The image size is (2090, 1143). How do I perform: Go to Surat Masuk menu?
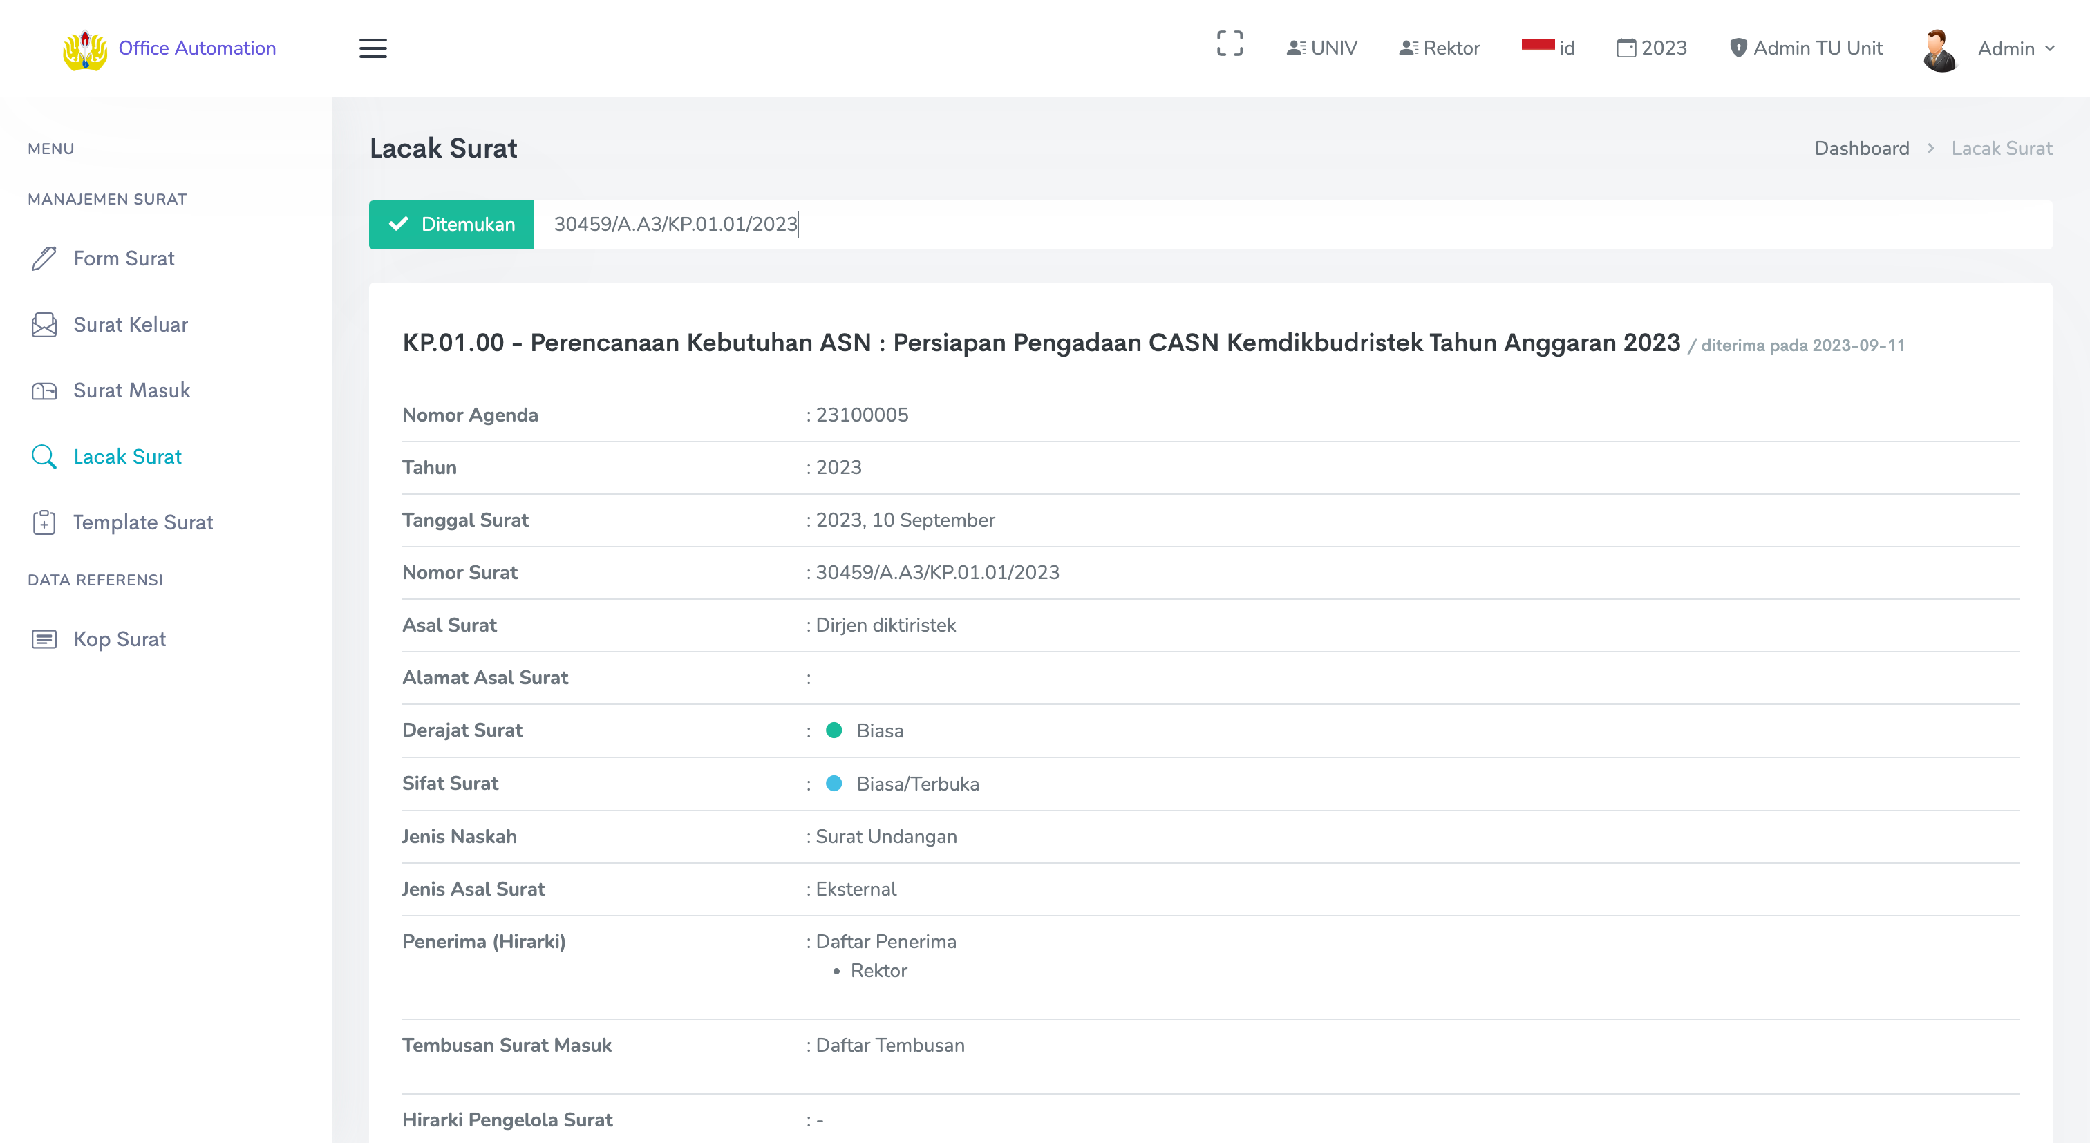[x=131, y=391]
